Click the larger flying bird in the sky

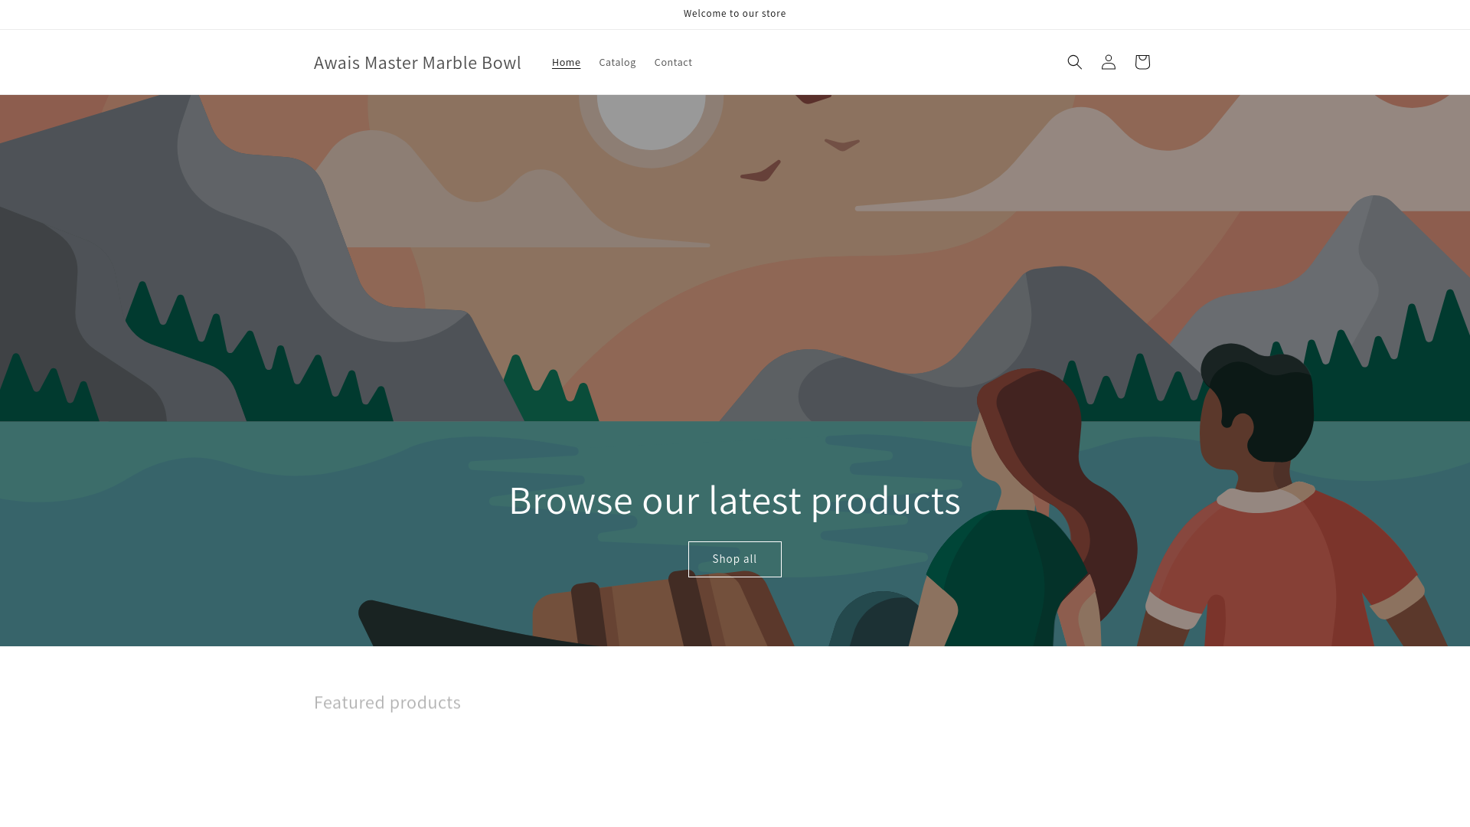coord(762,172)
